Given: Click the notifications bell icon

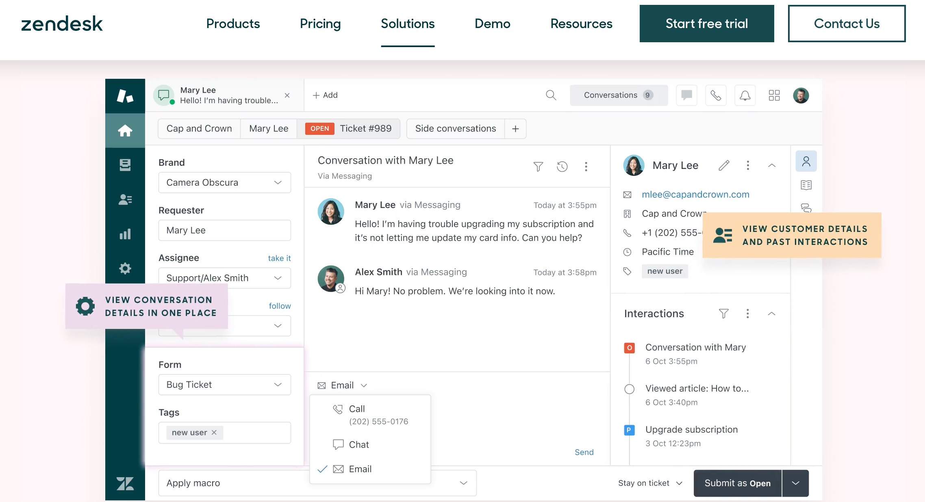Looking at the screenshot, I should coord(745,95).
